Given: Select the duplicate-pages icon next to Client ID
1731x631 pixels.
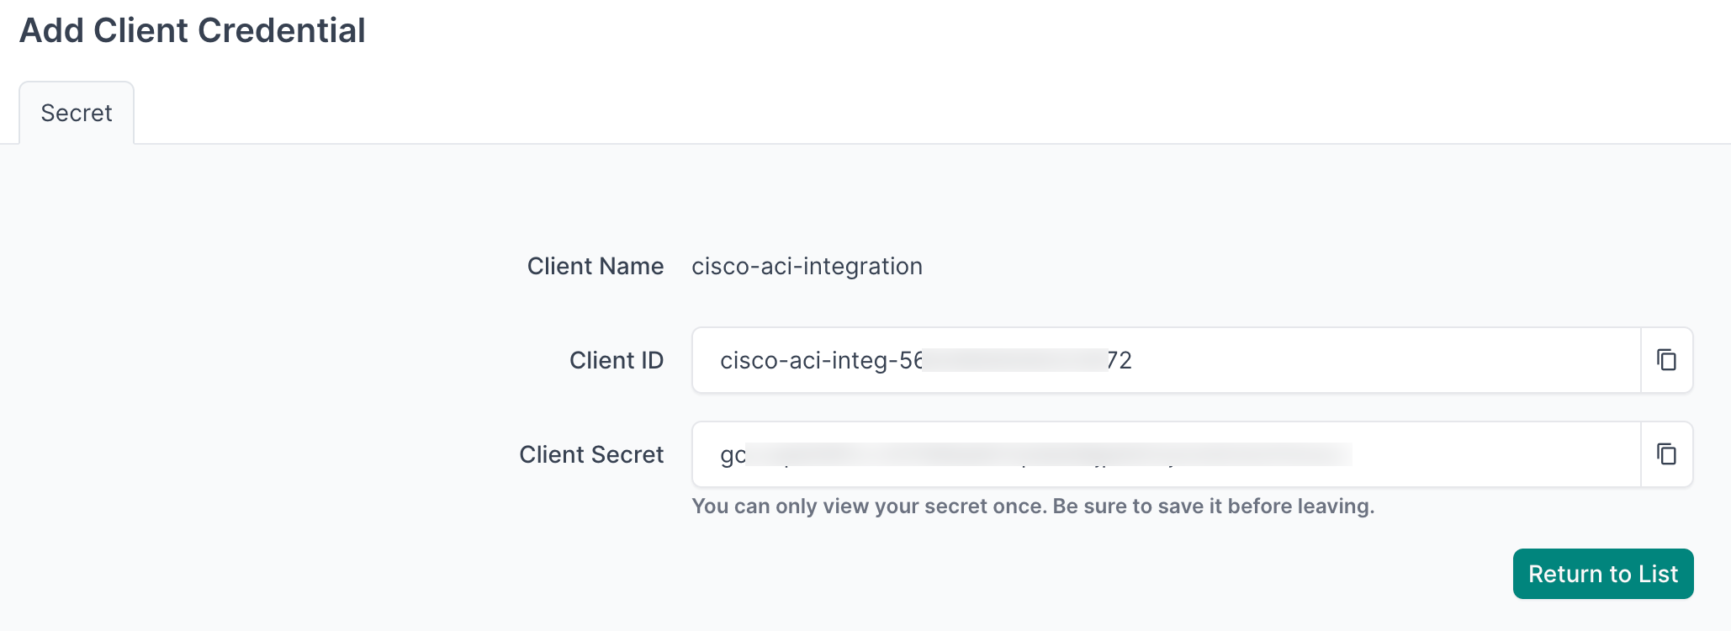Looking at the screenshot, I should [1666, 360].
